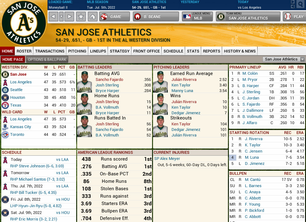Switch to the ROSTER tab
Viewport: 306px width, 222px height.
point(24,51)
